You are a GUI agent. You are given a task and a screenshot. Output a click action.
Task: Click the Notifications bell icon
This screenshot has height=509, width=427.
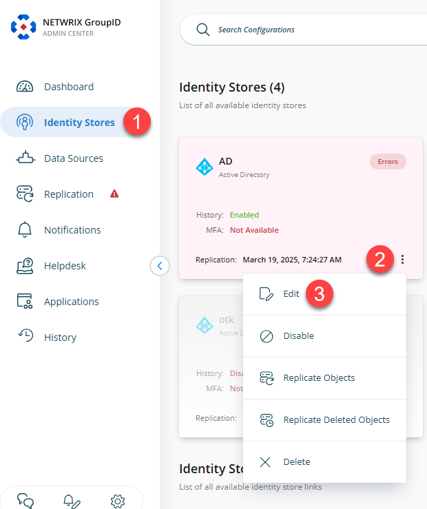pos(25,229)
